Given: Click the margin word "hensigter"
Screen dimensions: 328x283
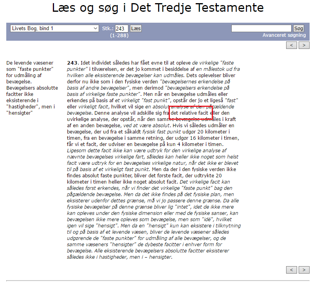Looking at the screenshot, I should coord(20,113).
